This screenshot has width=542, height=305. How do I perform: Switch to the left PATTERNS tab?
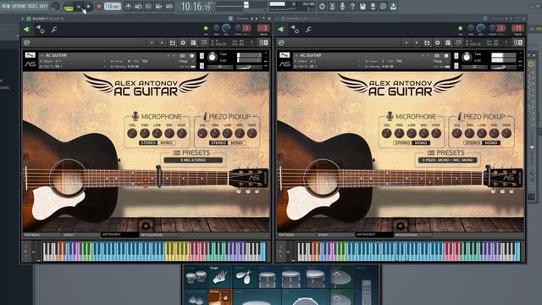(41, 235)
